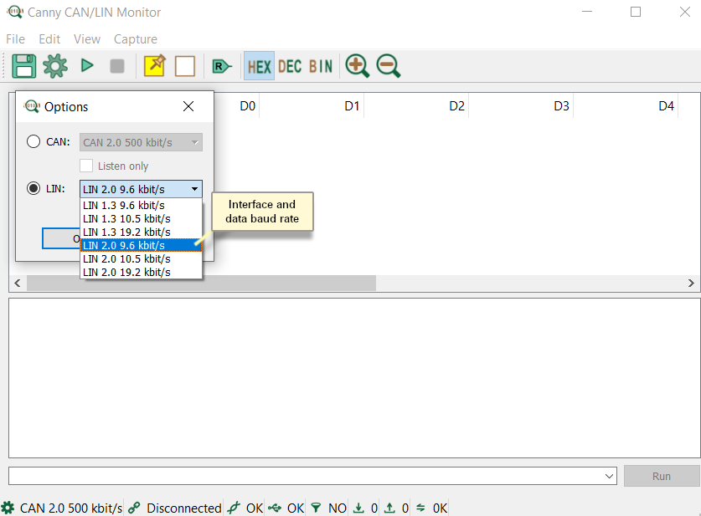Select the CAN radio button

(x=34, y=142)
